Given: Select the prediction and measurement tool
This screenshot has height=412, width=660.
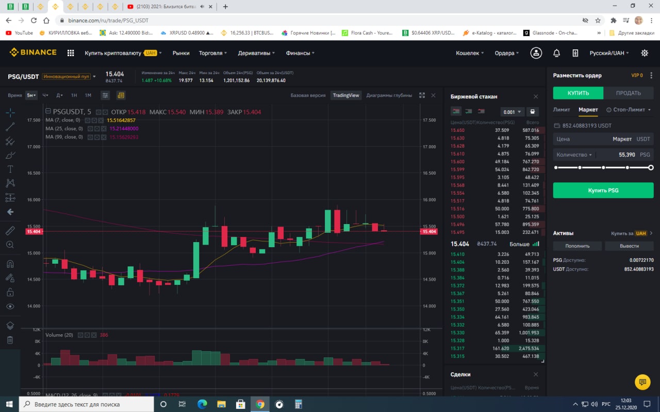Looking at the screenshot, I should pyautogui.click(x=10, y=197).
